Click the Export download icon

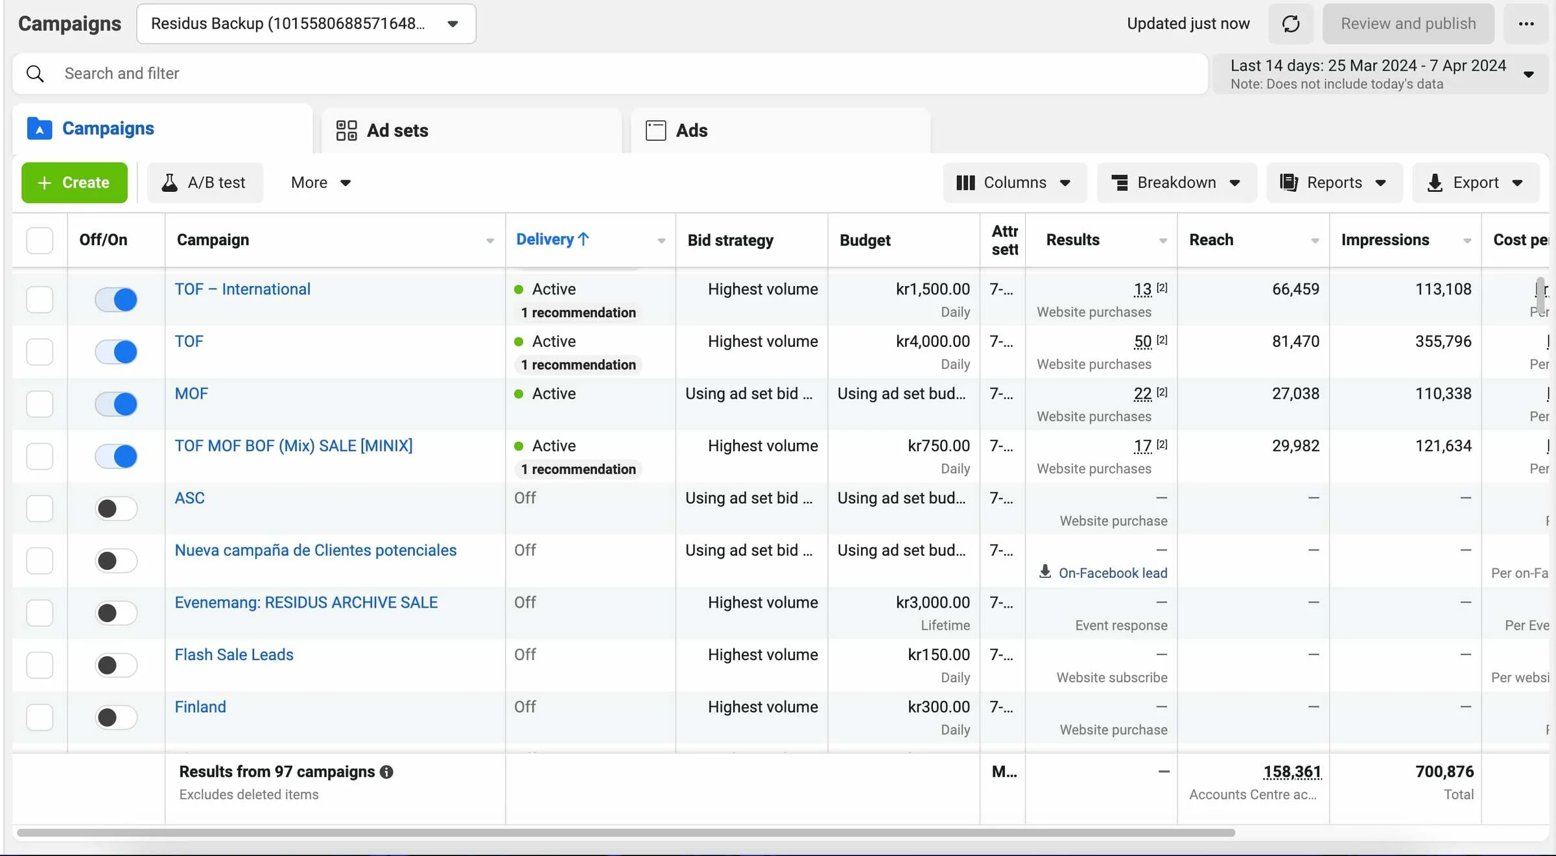pyautogui.click(x=1436, y=182)
